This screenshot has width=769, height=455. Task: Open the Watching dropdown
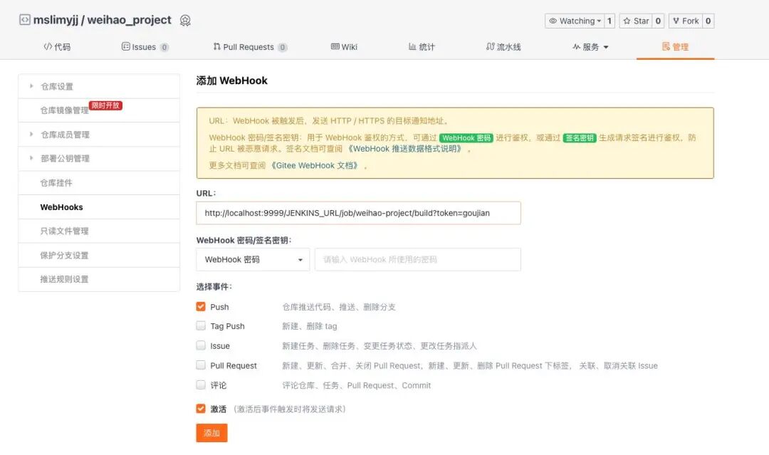coord(575,21)
